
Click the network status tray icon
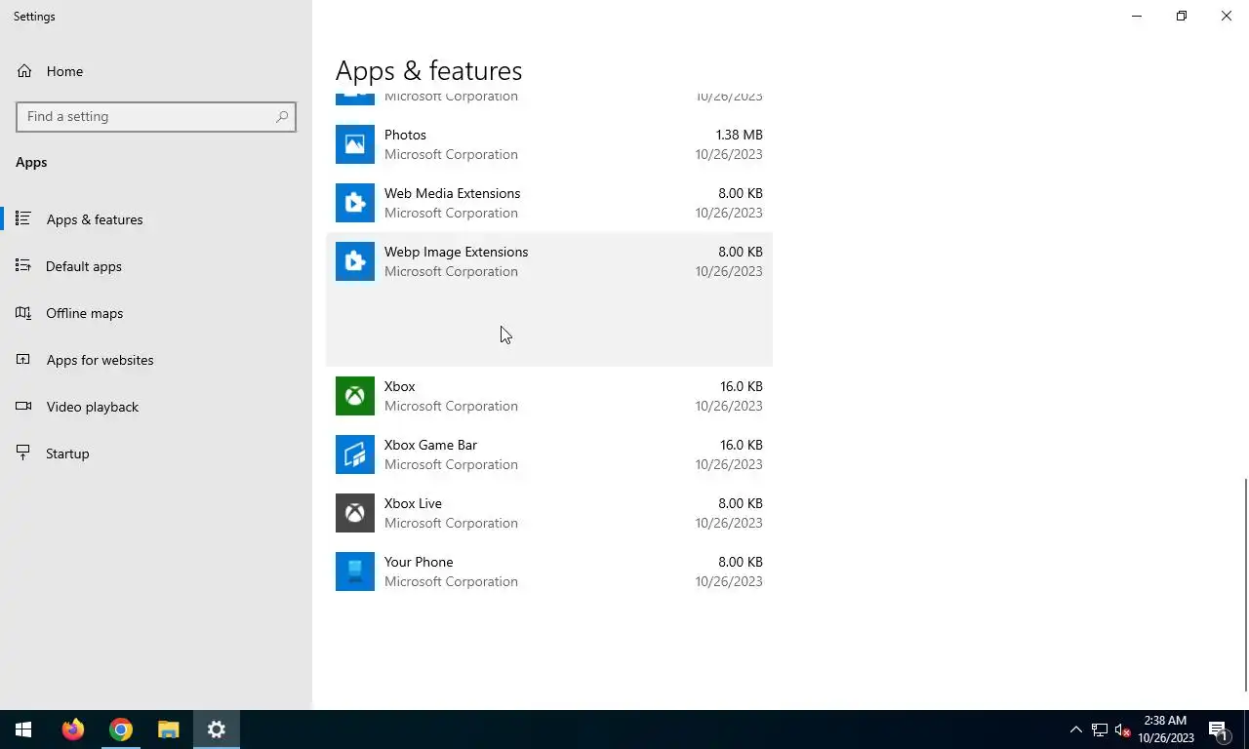(1100, 729)
